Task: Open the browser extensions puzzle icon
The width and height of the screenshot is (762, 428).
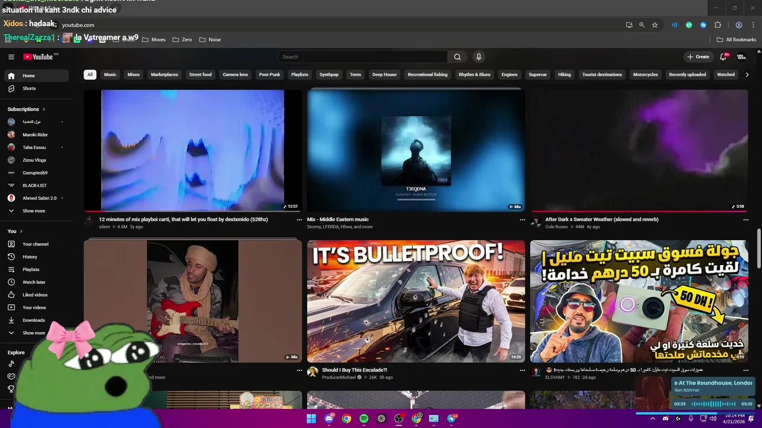Action: point(718,25)
